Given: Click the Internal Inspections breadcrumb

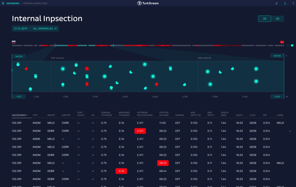Looking at the screenshot, I should [x=35, y=4].
